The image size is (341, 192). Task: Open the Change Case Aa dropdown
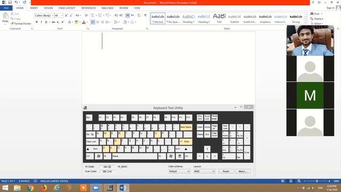click(78, 15)
